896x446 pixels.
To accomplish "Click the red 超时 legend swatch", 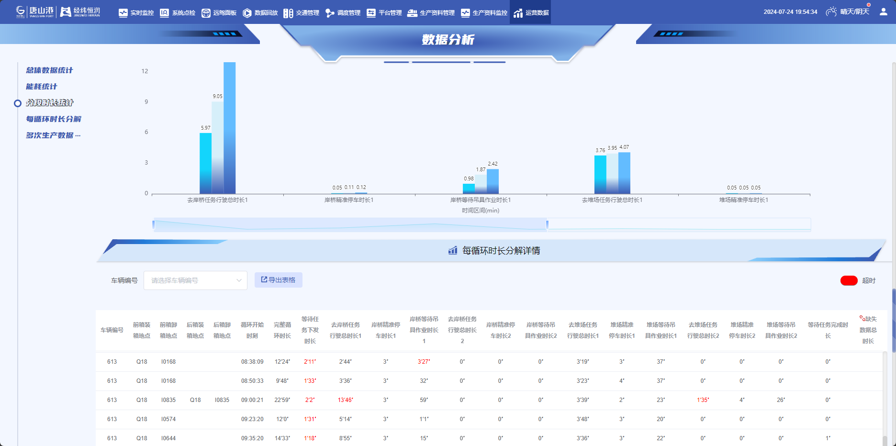I will pyautogui.click(x=849, y=280).
